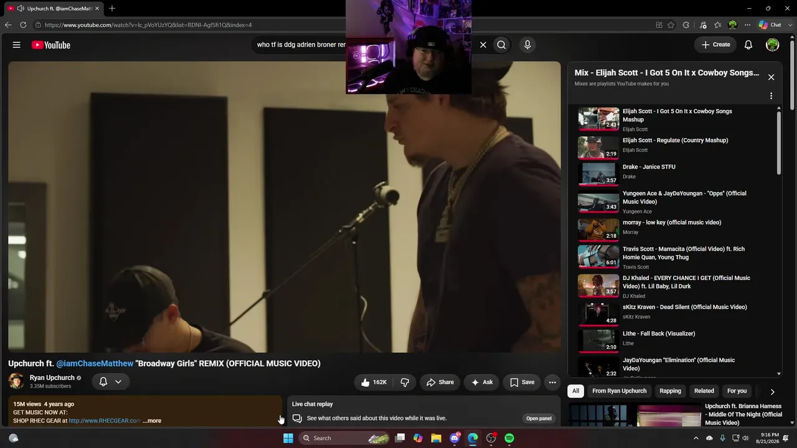The width and height of the screenshot is (797, 448).
Task: Close the Mix playlist panel
Action: pyautogui.click(x=771, y=77)
